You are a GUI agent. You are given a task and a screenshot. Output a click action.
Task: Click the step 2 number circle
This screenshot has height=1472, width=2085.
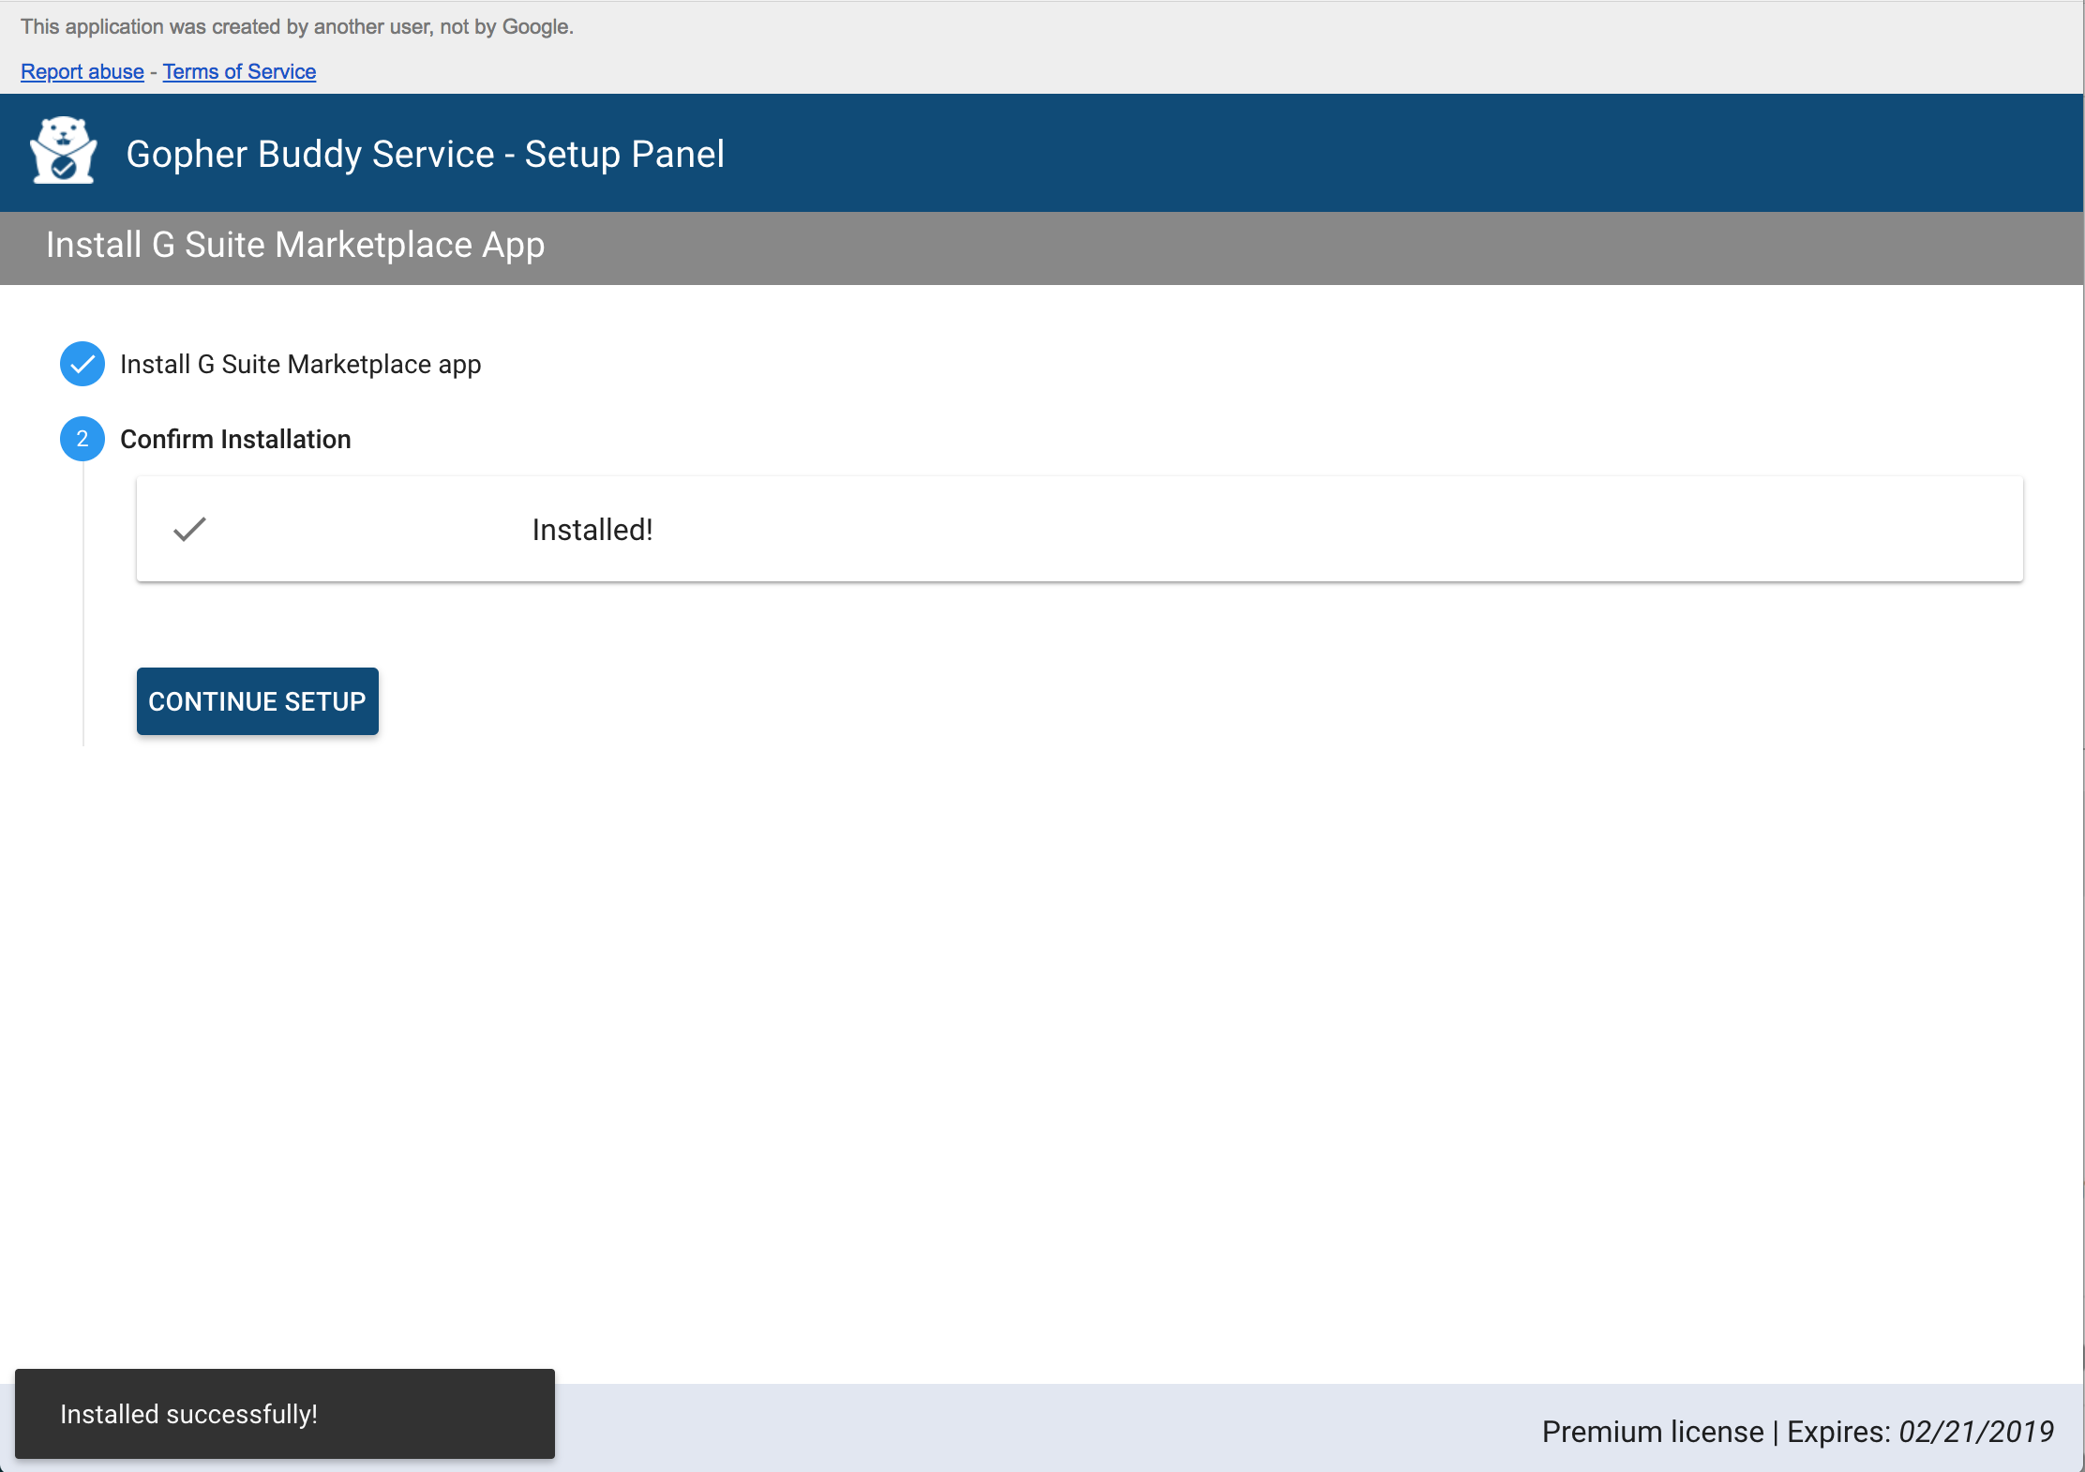pyautogui.click(x=82, y=439)
